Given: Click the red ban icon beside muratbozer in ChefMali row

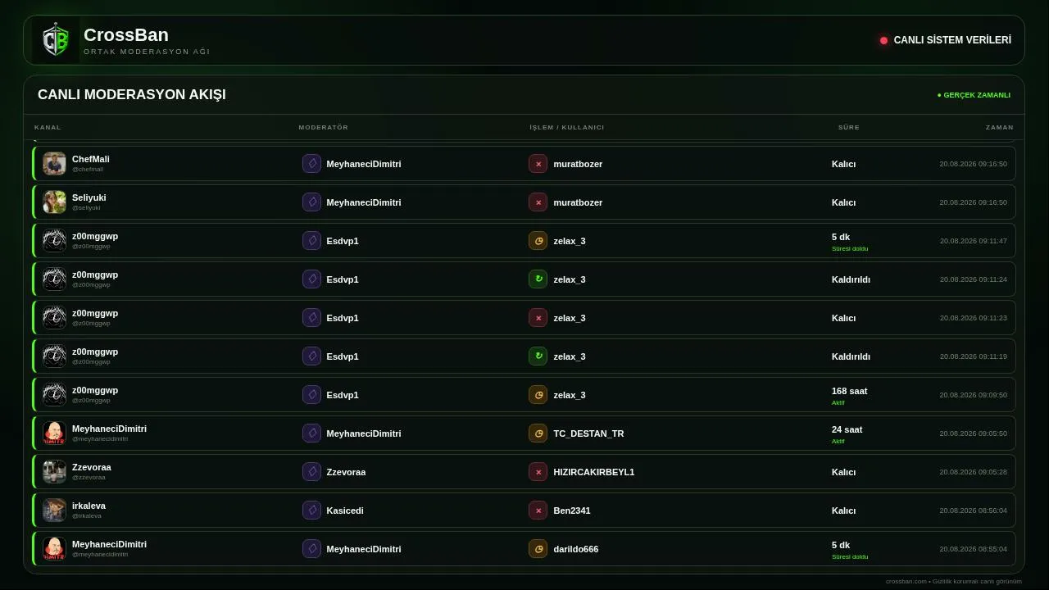Looking at the screenshot, I should (538, 164).
